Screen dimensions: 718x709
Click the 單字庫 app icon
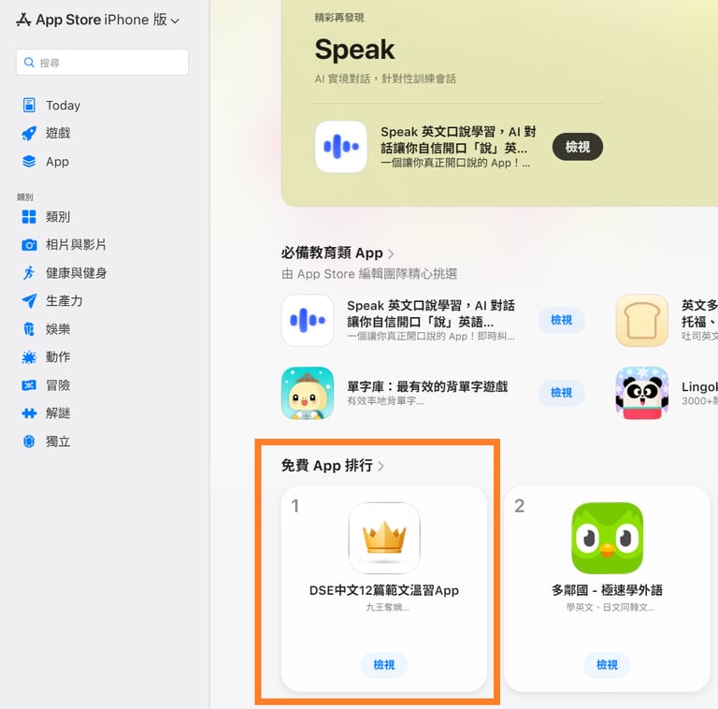(308, 393)
